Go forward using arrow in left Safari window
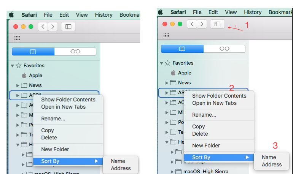The width and height of the screenshot is (293, 174). click(53, 27)
